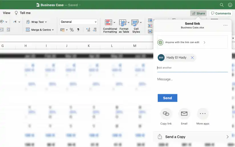This screenshot has height=147, width=235.
Task: Increase indent of the cell
Action: (x=8, y=30)
